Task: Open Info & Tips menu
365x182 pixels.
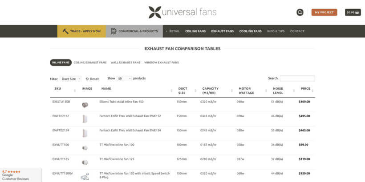Action: tap(276, 31)
